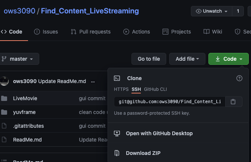Open the master branch dropdown
Viewport: 251px width, 162px height.
(x=19, y=59)
